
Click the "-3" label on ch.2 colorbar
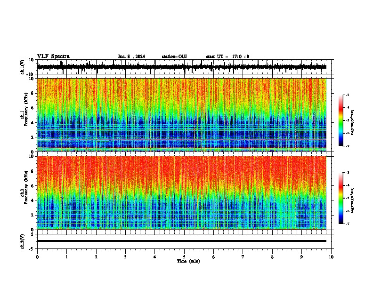347,173
